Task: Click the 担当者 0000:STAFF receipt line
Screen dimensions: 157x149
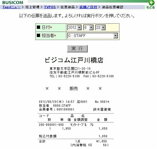Action: click(x=55, y=106)
